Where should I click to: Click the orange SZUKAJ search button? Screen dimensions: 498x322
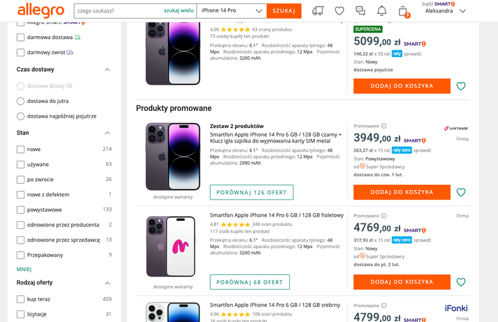click(x=284, y=11)
